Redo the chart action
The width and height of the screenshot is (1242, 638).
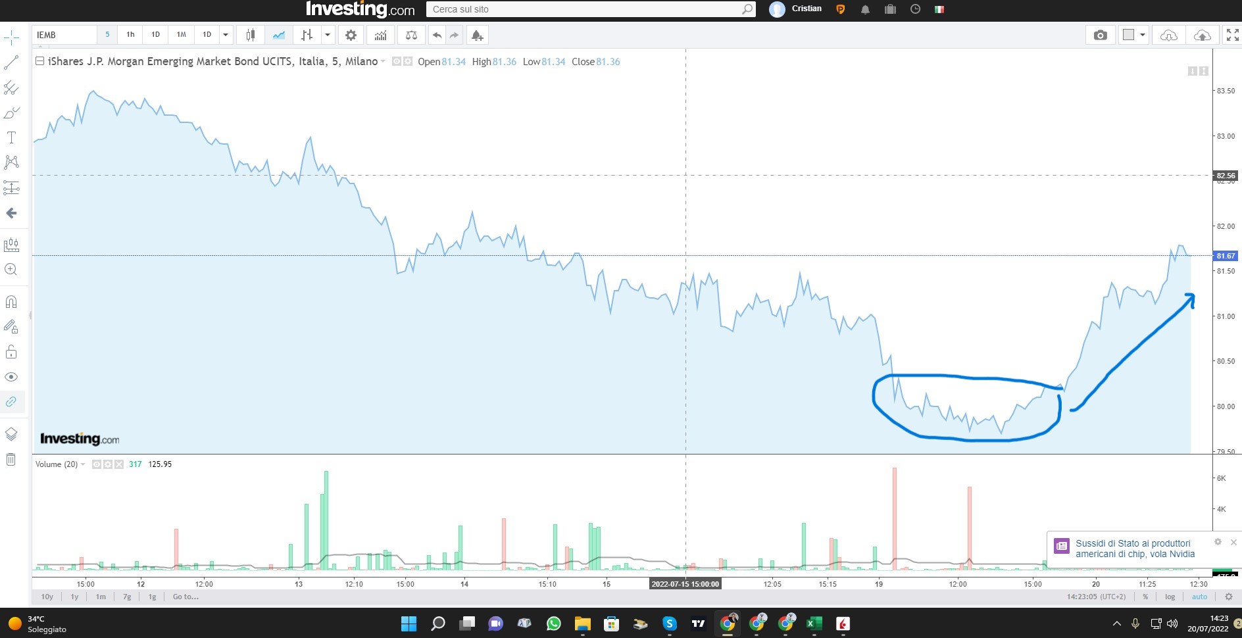tap(454, 35)
